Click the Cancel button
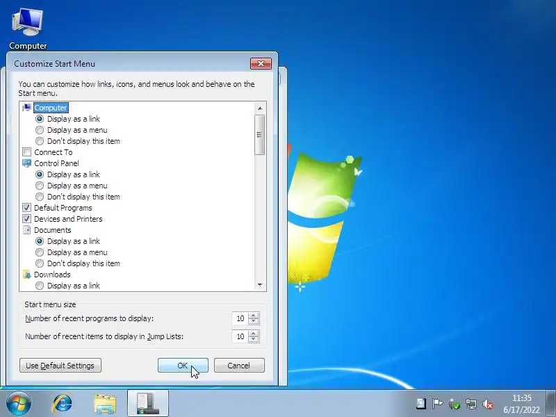Screen dimensions: 556x417 pos(239,366)
